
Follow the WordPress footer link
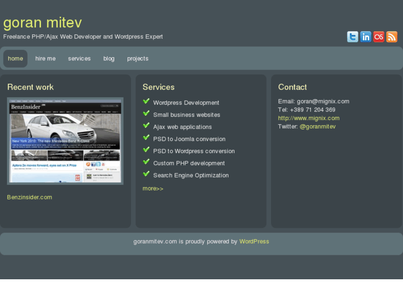[254, 242]
